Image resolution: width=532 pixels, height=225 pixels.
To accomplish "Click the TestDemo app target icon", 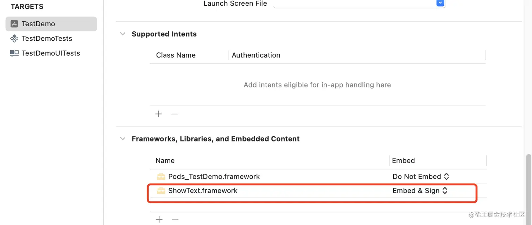I will [x=14, y=24].
